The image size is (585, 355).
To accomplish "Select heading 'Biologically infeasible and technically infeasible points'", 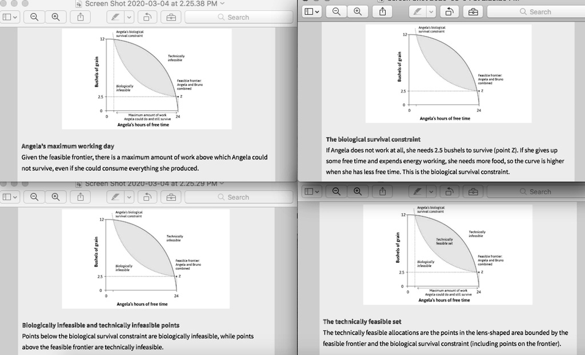I will (x=101, y=325).
